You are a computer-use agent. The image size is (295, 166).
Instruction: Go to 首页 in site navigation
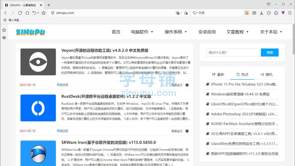(x=116, y=32)
